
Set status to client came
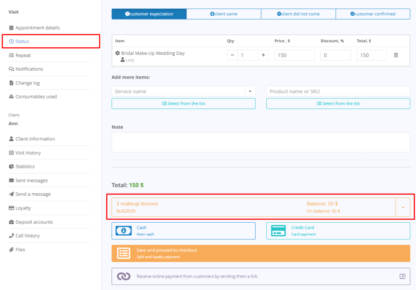coord(224,14)
